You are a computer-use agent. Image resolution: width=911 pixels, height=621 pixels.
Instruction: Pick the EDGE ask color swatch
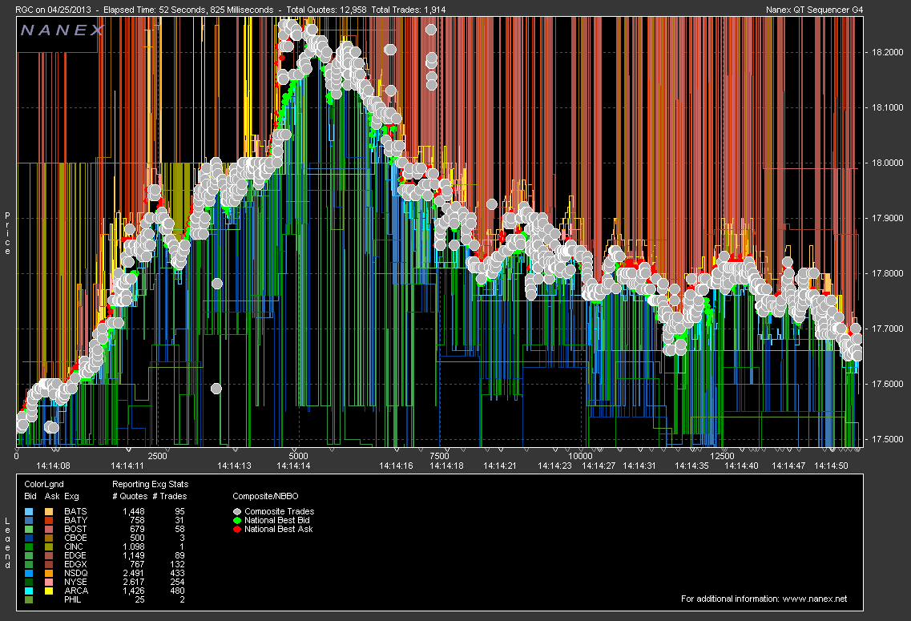(49, 556)
